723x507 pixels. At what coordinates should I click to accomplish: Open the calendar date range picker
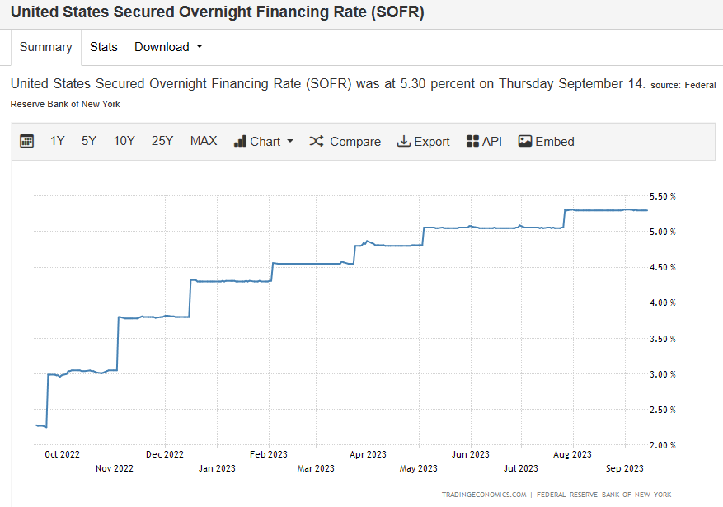pos(26,141)
